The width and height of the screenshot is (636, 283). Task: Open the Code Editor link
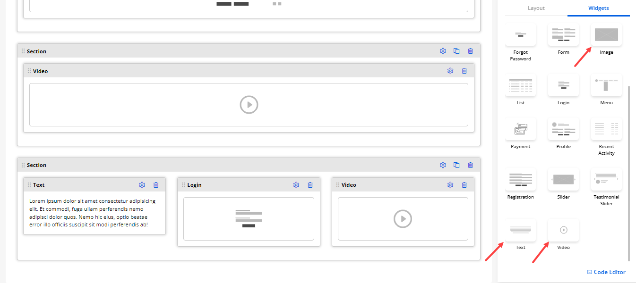tap(606, 272)
